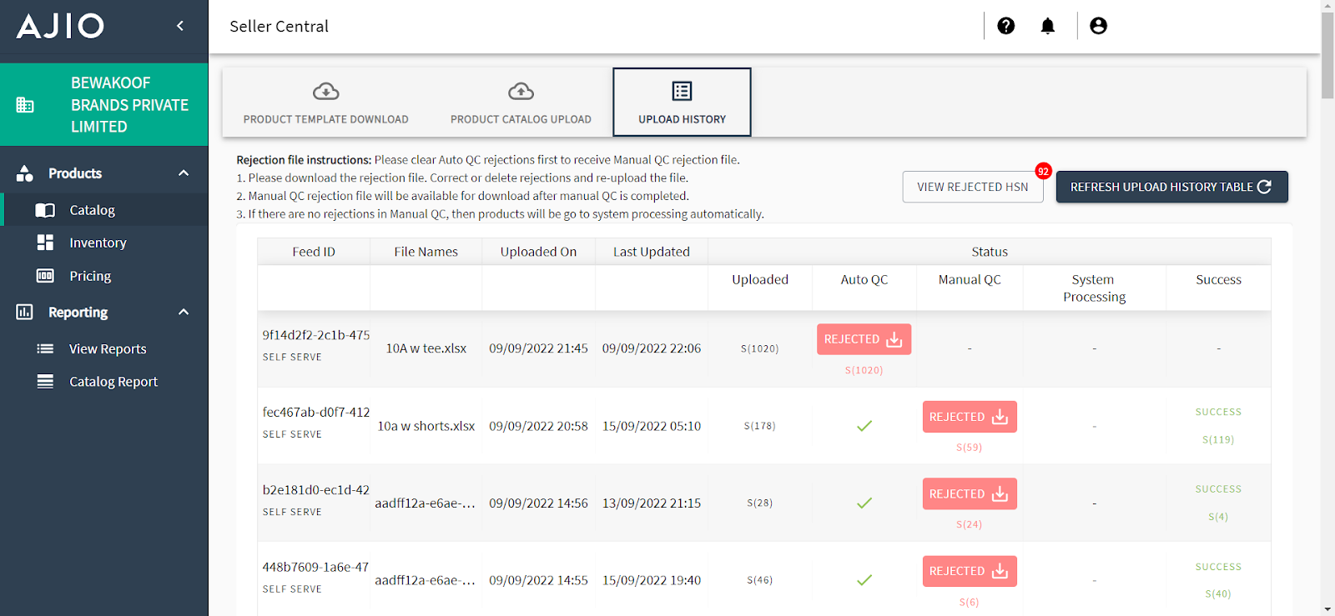The image size is (1335, 616).
Task: Click the Products shapes icon
Action: [25, 173]
